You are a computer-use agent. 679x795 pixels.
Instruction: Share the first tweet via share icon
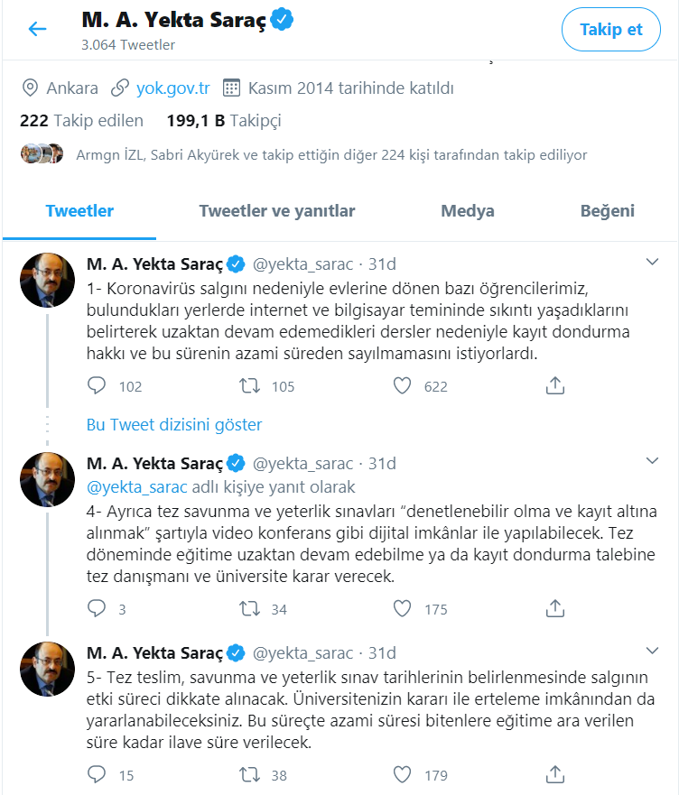(x=556, y=386)
